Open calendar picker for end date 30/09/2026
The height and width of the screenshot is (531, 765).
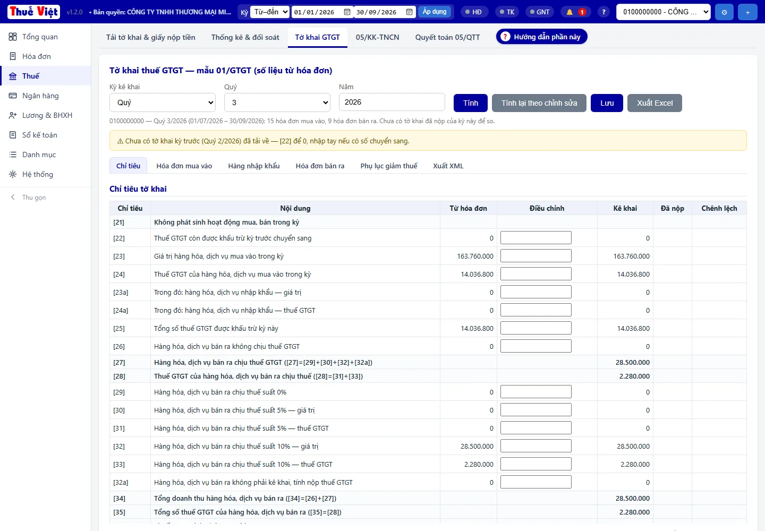coord(409,12)
